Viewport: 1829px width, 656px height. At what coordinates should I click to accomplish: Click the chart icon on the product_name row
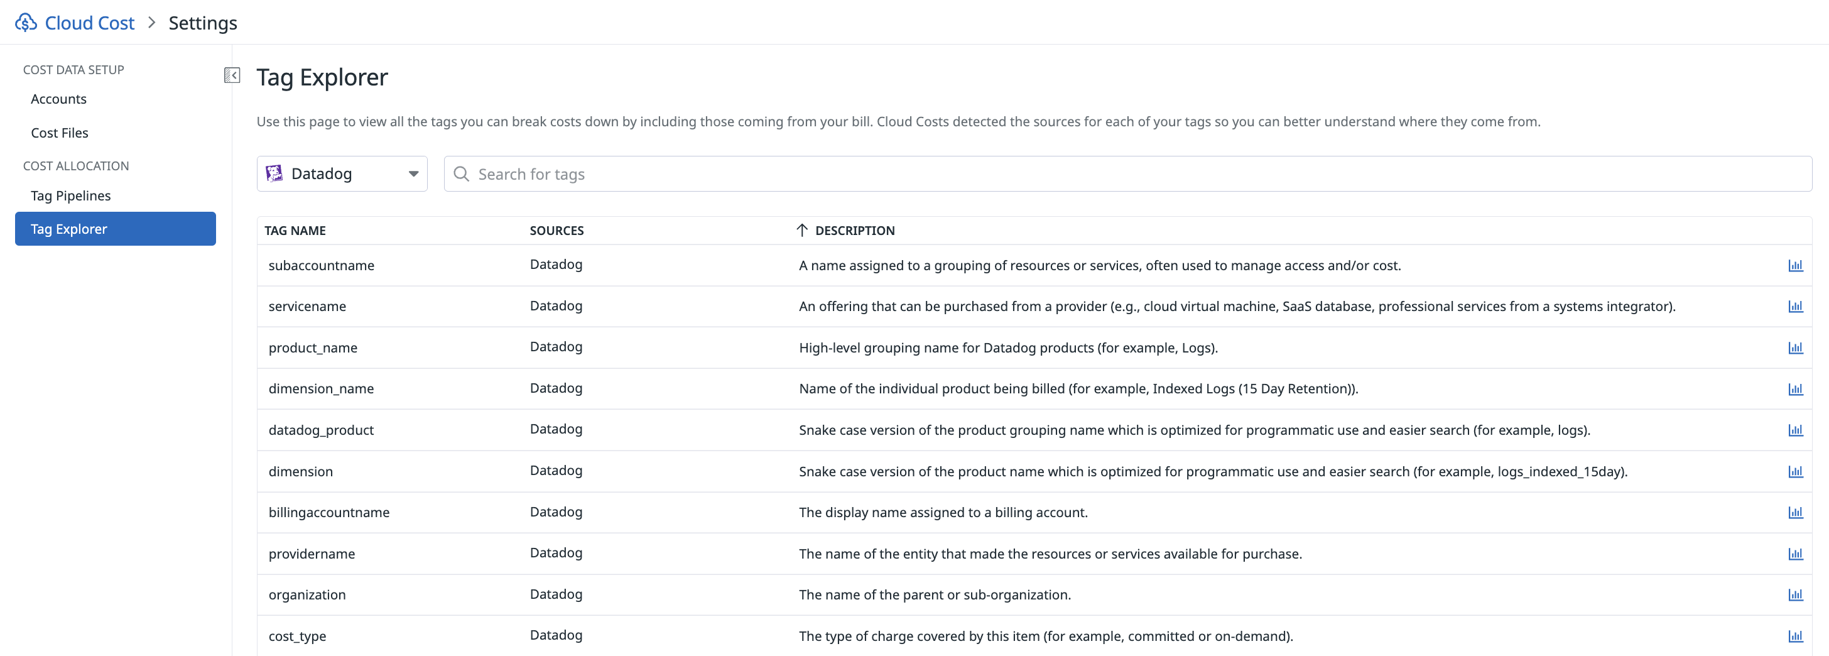[1796, 348]
